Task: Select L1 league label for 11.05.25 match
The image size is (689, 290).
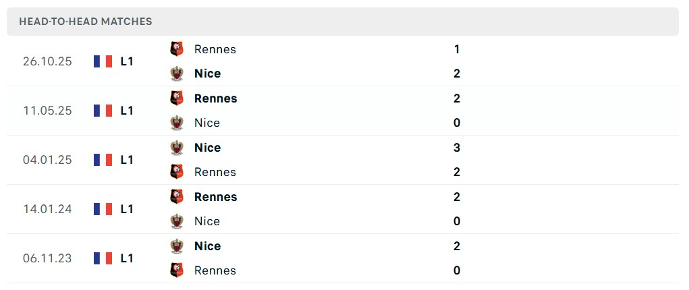Action: click(127, 111)
